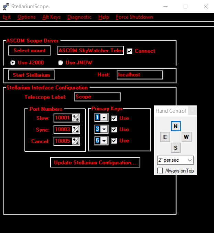Click Force Shutdown in the menu bar
Image resolution: width=214 pixels, height=233 pixels.
click(x=135, y=17)
